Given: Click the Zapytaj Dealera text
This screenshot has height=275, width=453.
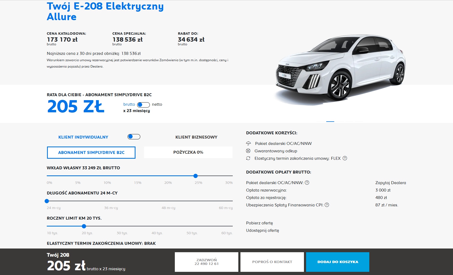Looking at the screenshot, I should click(x=391, y=183).
